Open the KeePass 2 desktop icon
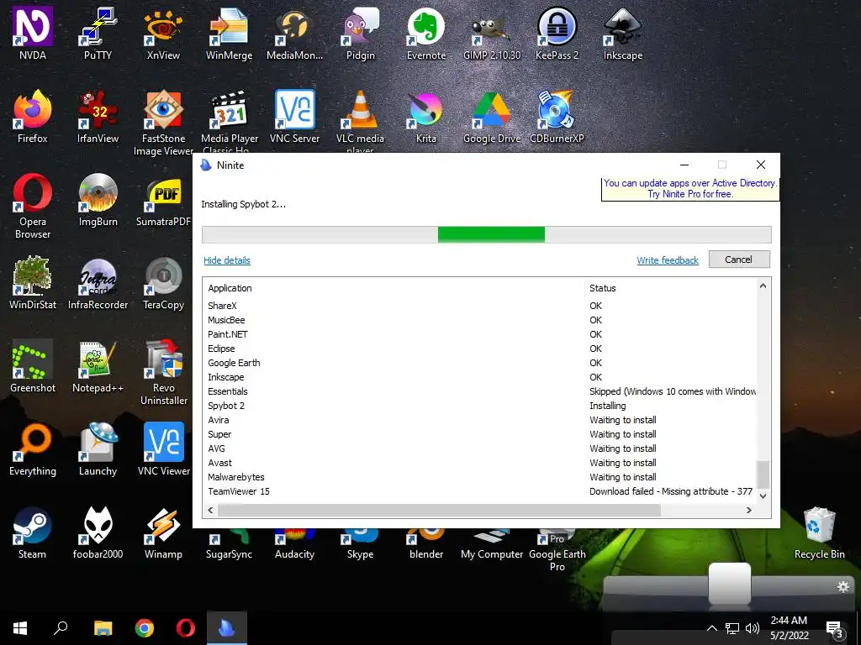The height and width of the screenshot is (645, 861). 557,34
